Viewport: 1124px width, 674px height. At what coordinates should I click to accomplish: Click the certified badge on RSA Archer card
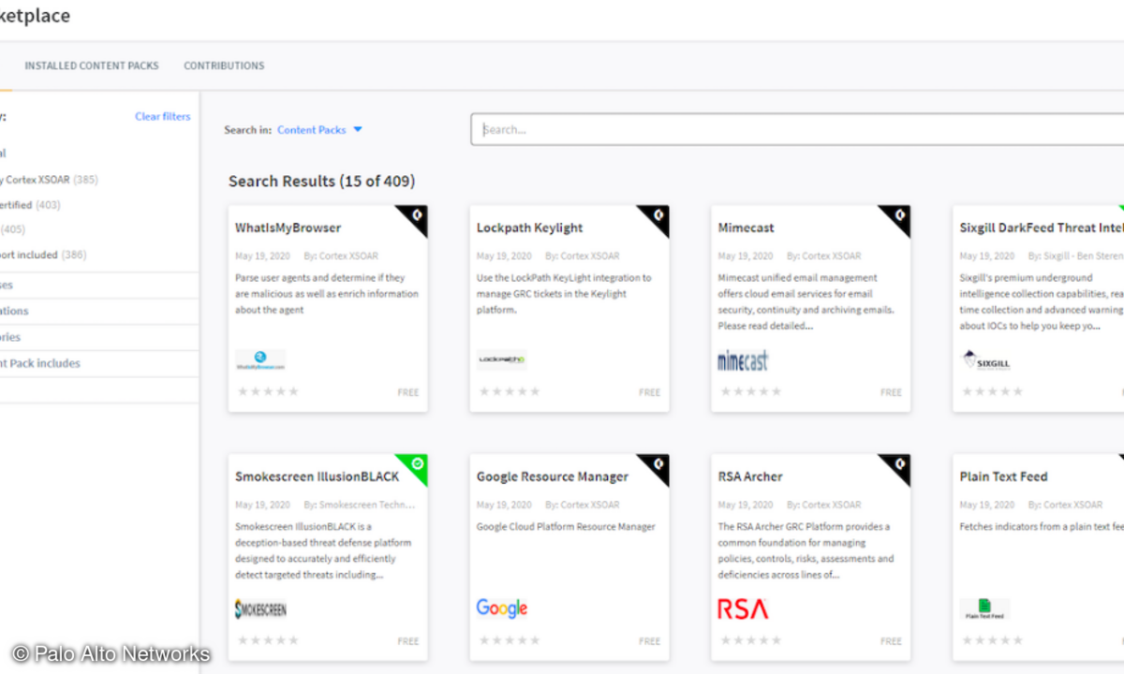pos(899,465)
